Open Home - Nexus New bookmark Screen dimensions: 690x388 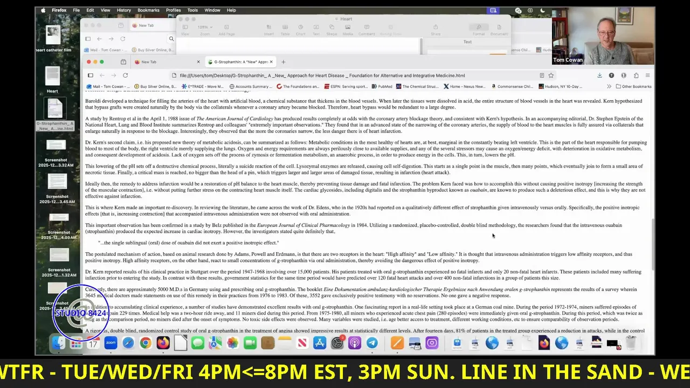(x=464, y=86)
